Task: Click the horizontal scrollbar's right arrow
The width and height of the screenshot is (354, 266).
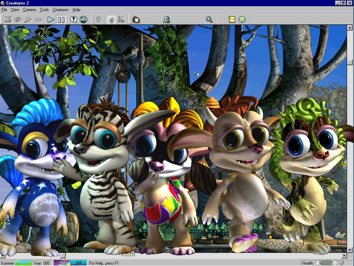Action: (344, 256)
